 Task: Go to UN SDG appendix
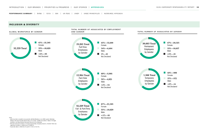point(66,13)
